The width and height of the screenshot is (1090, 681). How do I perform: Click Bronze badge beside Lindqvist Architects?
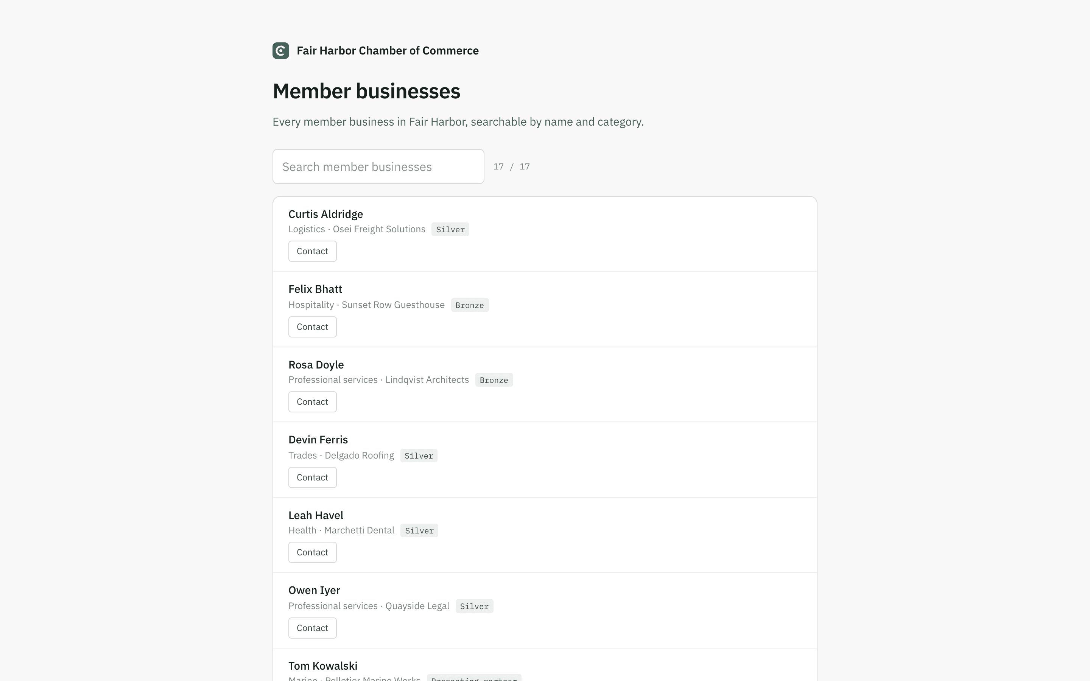494,380
